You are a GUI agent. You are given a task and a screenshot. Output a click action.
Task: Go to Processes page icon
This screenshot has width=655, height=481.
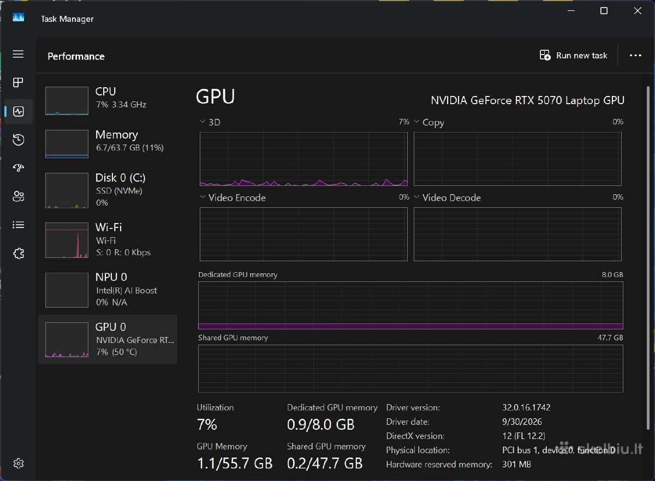click(18, 82)
